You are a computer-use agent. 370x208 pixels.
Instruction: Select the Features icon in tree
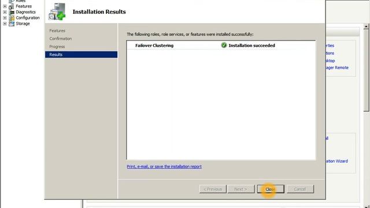tap(12, 6)
